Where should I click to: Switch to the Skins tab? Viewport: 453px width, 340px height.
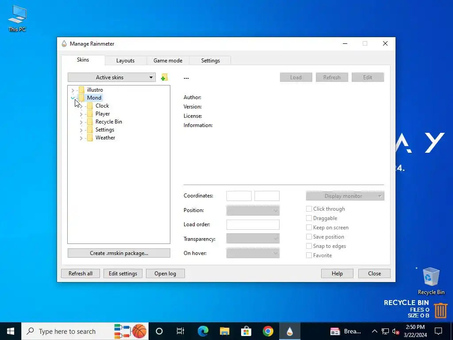pos(83,60)
